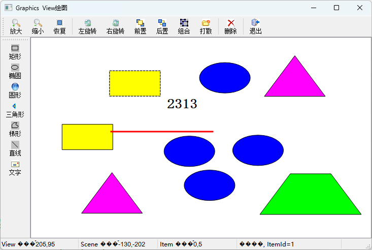Bring item to front with 前置
Screen dimensions: 372x250
point(140,26)
